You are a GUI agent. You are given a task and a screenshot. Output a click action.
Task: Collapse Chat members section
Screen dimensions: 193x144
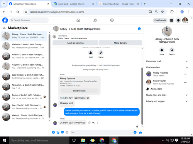pos(167,67)
